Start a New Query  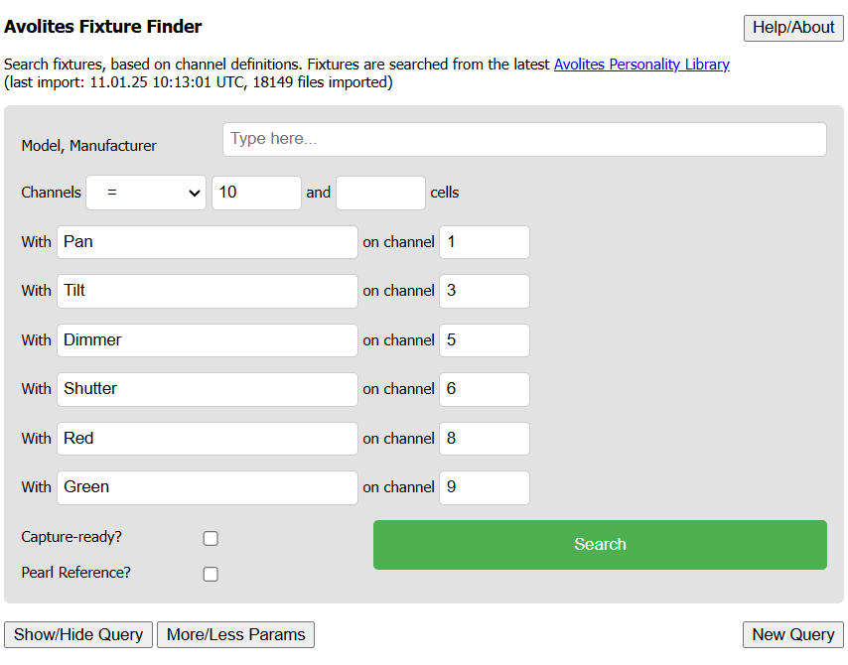[792, 634]
